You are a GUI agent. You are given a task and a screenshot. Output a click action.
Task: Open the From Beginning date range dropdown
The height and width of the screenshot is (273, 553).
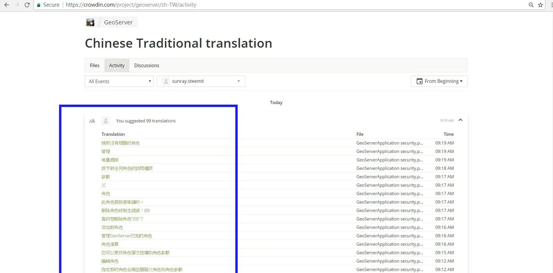point(439,81)
